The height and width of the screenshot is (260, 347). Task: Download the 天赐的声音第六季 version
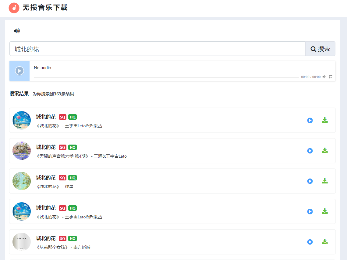pos(325,151)
